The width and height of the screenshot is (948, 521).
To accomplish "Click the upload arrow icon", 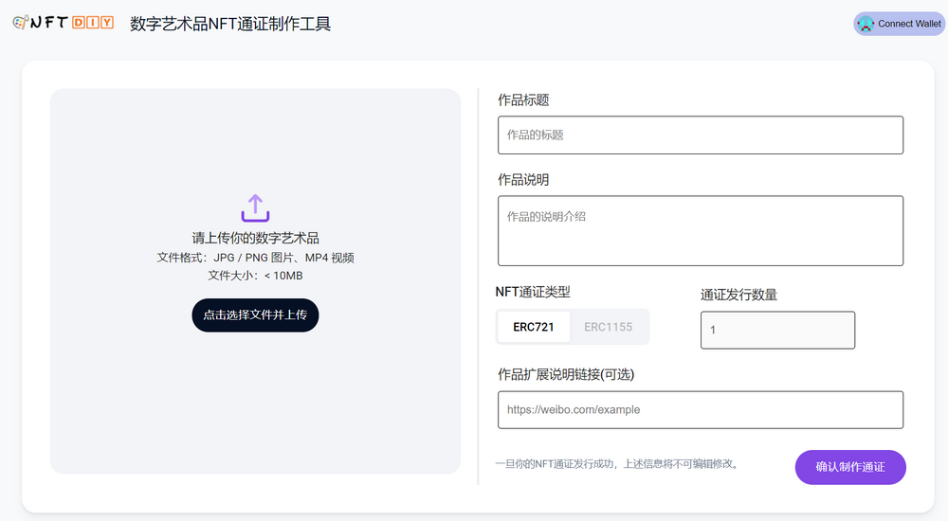I will 255,208.
